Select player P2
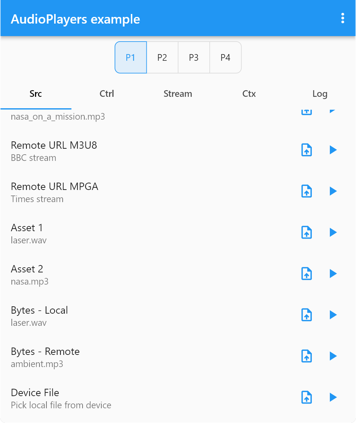The image size is (356, 423). point(162,57)
